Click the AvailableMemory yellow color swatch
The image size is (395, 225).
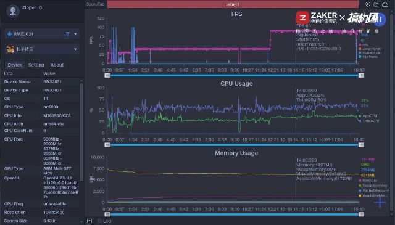click(360, 195)
